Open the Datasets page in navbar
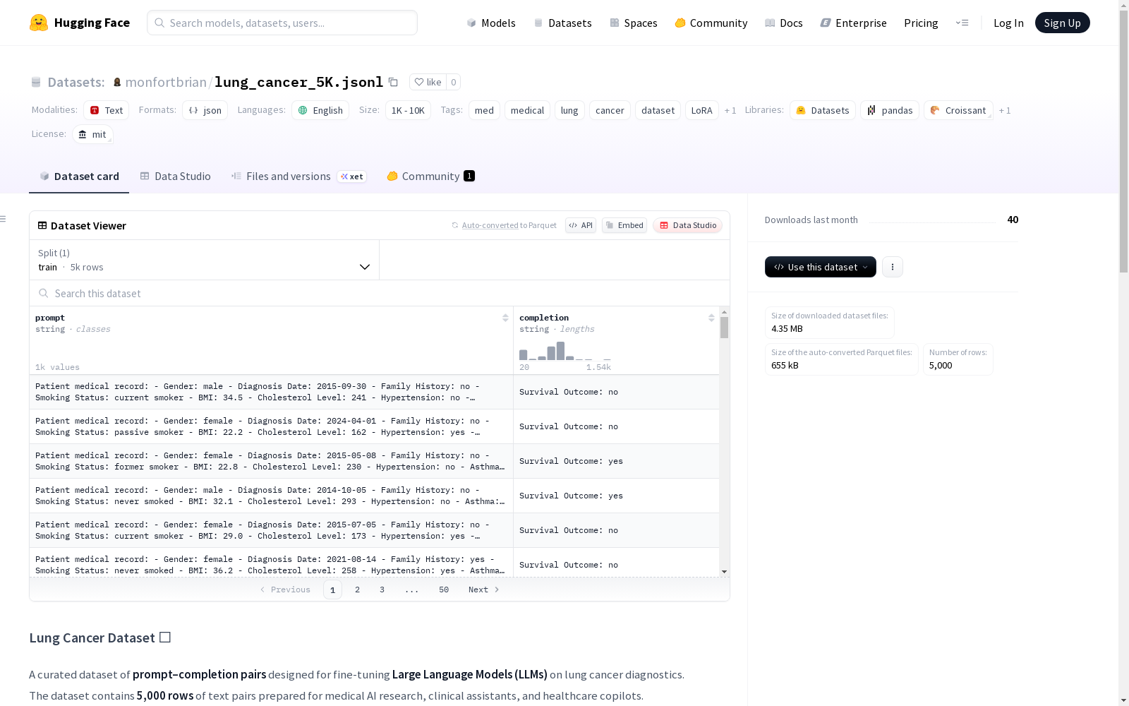This screenshot has width=1129, height=706. (562, 23)
